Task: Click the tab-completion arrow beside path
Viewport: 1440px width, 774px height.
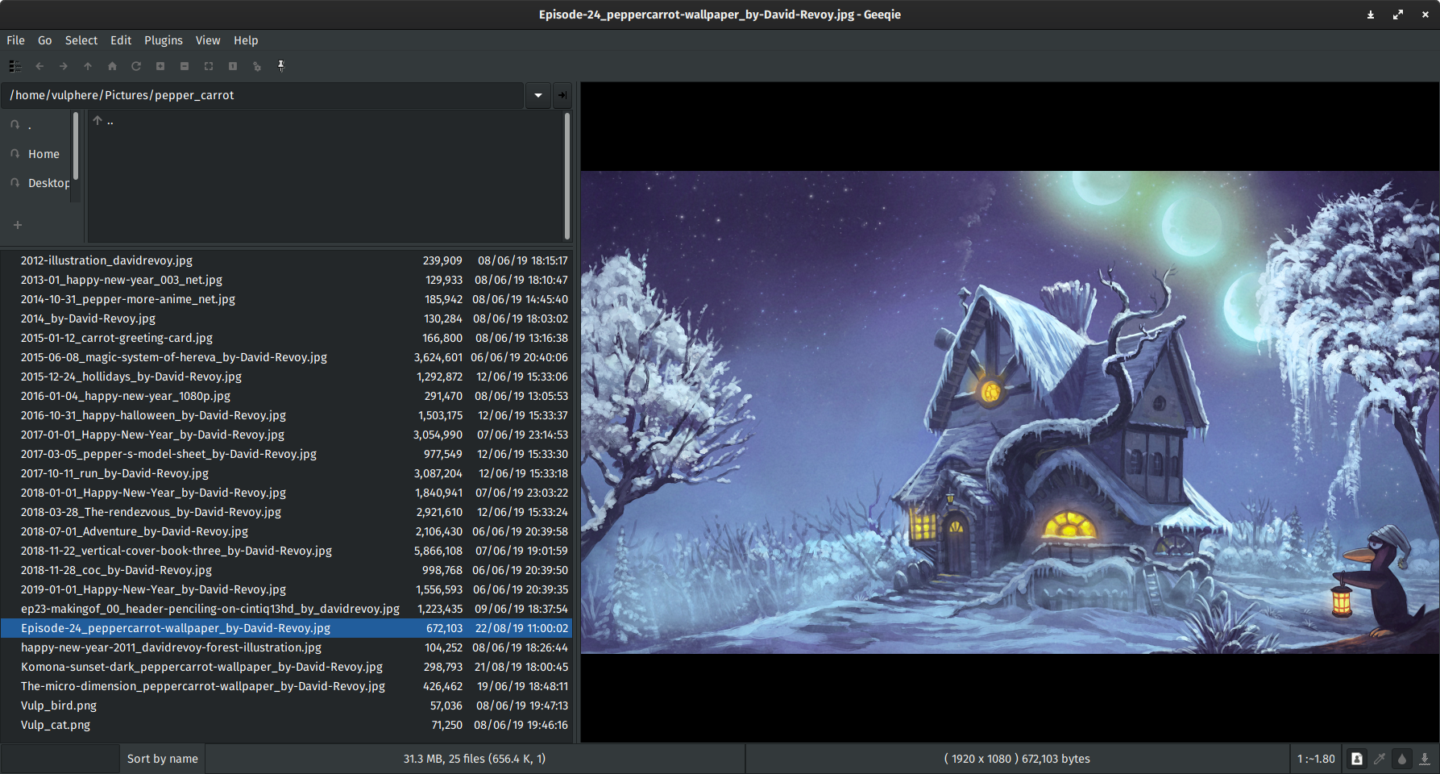Action: click(x=562, y=95)
